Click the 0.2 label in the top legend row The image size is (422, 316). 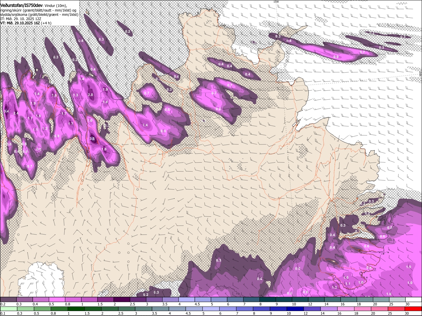coord(3,304)
